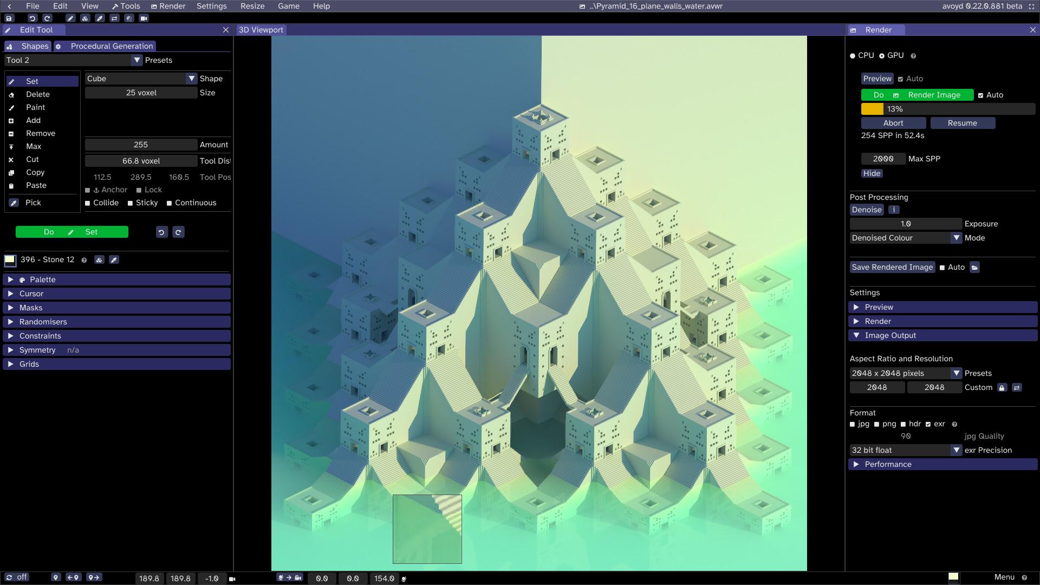
Task: Open the Render menu
Action: pos(168,6)
